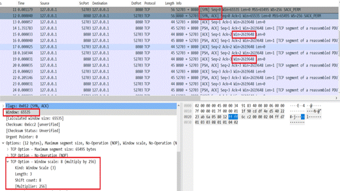340x191 pixels.
Task: Click highlighted ff ff hex bytes
Action: 233,117
